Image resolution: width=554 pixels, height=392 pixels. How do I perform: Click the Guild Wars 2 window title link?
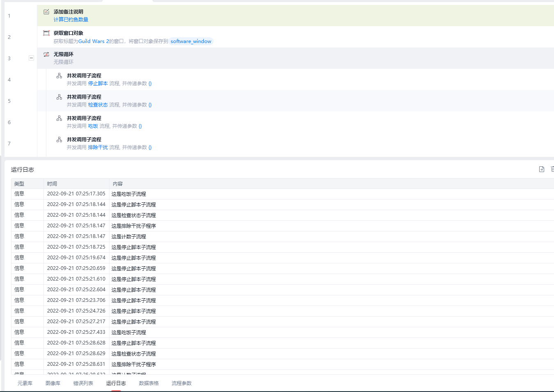[x=93, y=41]
